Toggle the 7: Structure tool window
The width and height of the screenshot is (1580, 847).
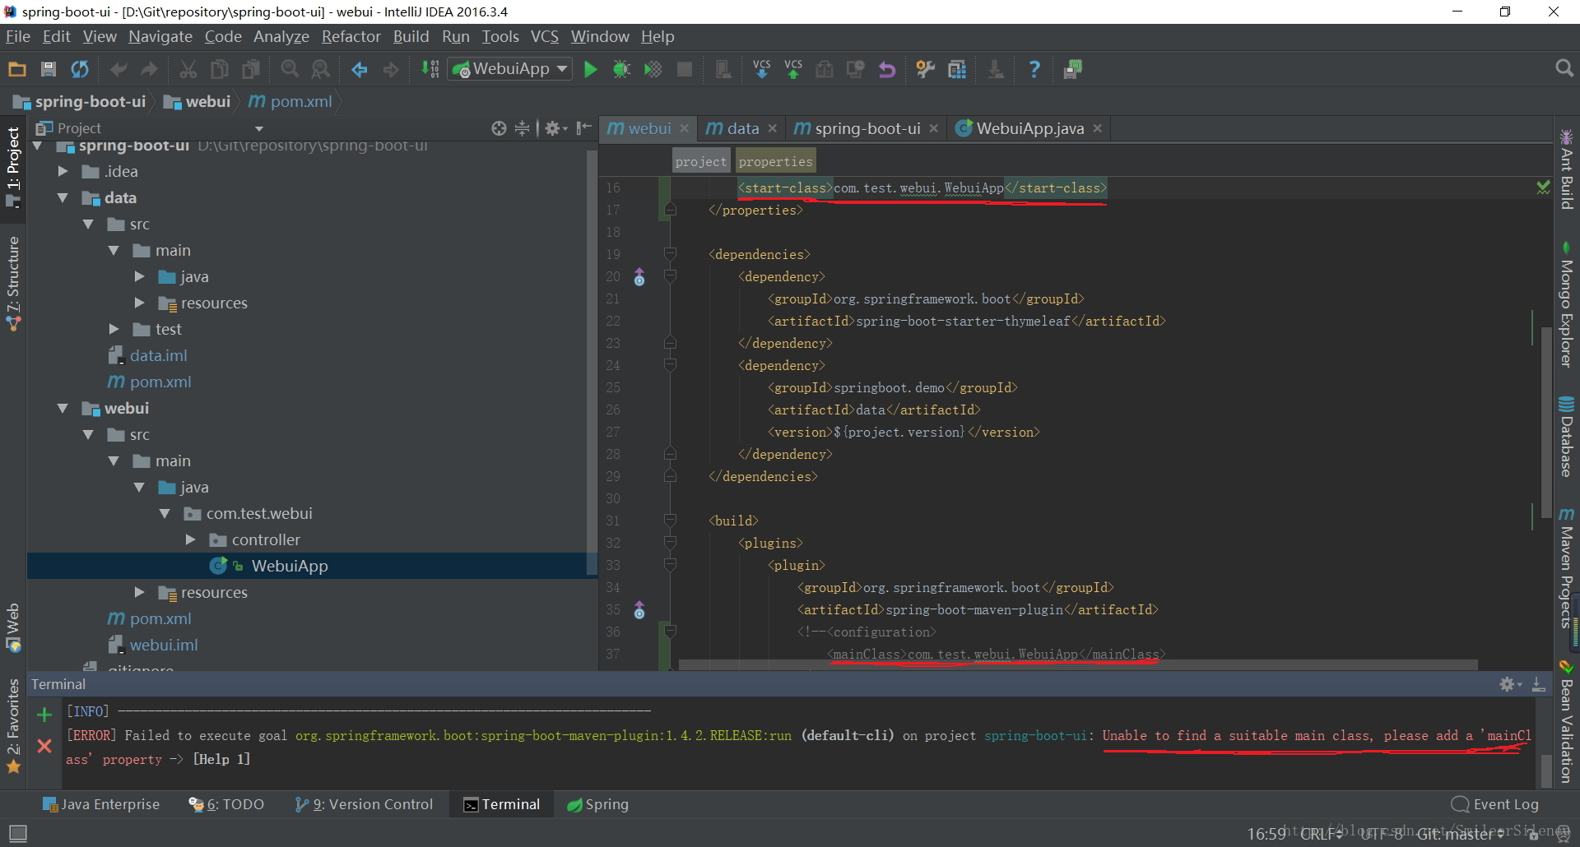click(x=13, y=285)
